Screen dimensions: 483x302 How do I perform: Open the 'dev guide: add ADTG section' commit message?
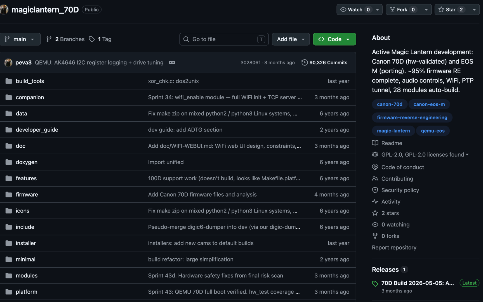coord(185,130)
